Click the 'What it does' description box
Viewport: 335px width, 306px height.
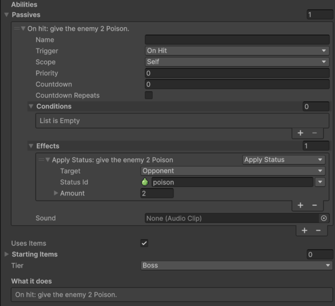click(x=172, y=294)
